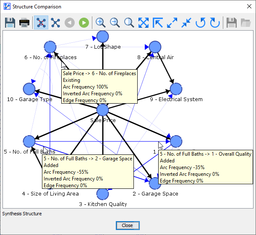
Task: Click the expand graph outward-arrows icon
Action: coord(172,23)
